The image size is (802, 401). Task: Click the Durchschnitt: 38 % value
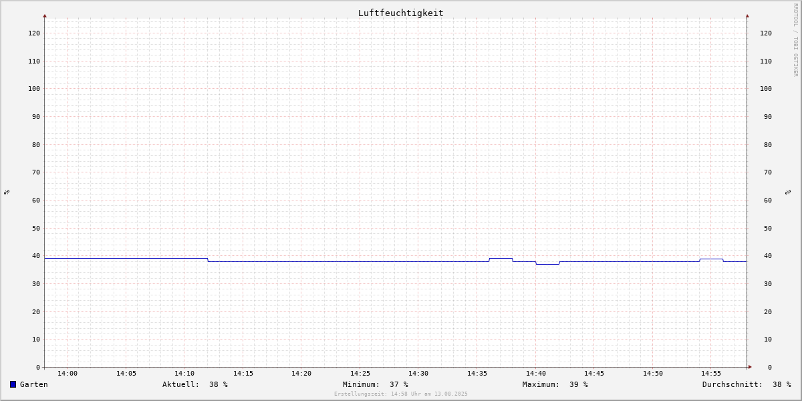tap(747, 384)
